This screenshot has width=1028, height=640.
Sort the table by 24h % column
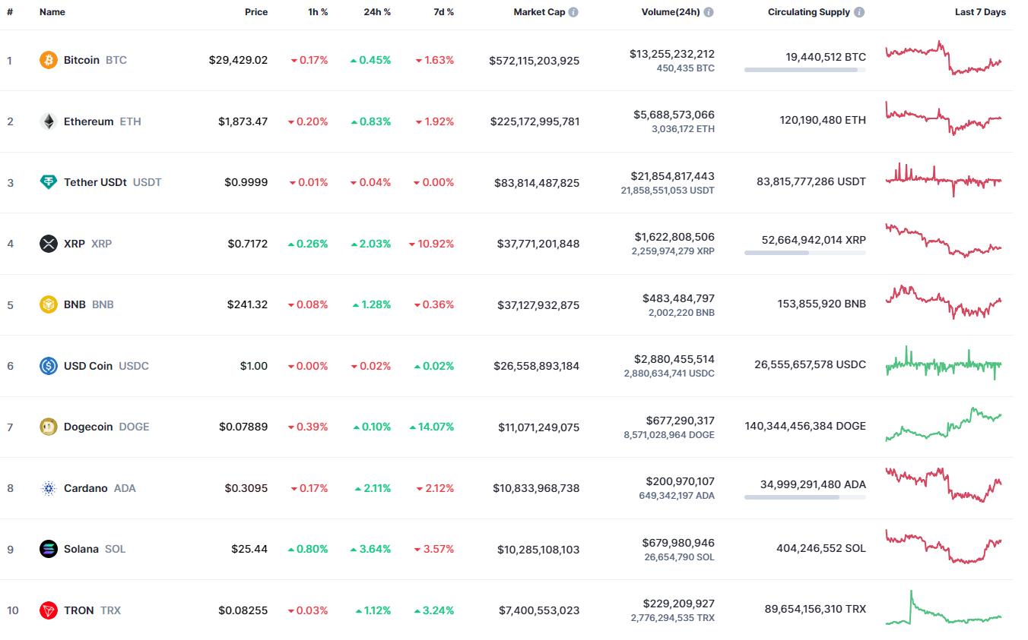377,11
